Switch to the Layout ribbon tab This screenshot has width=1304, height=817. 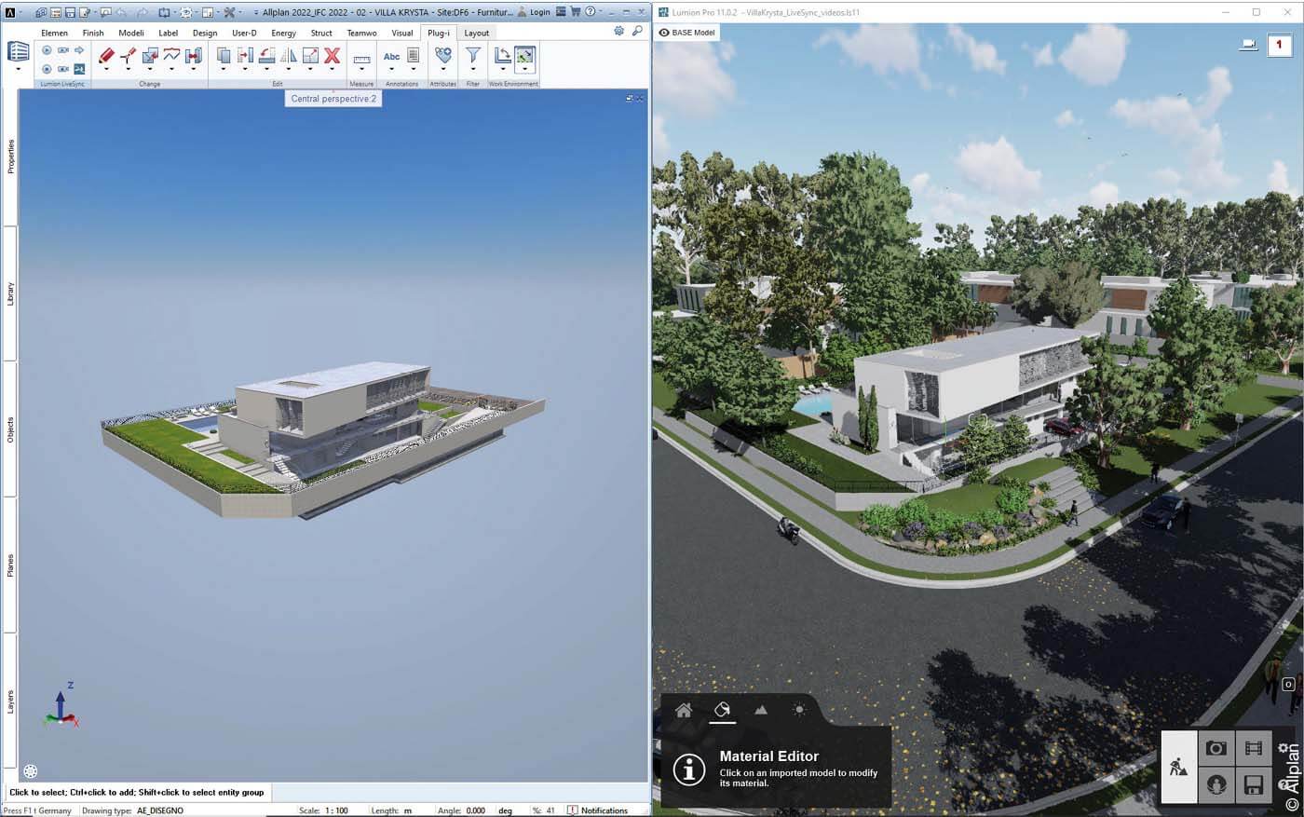476,33
